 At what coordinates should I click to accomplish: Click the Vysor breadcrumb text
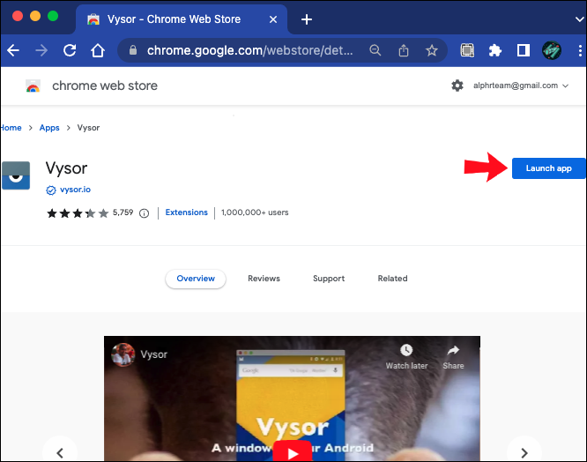[x=88, y=128]
